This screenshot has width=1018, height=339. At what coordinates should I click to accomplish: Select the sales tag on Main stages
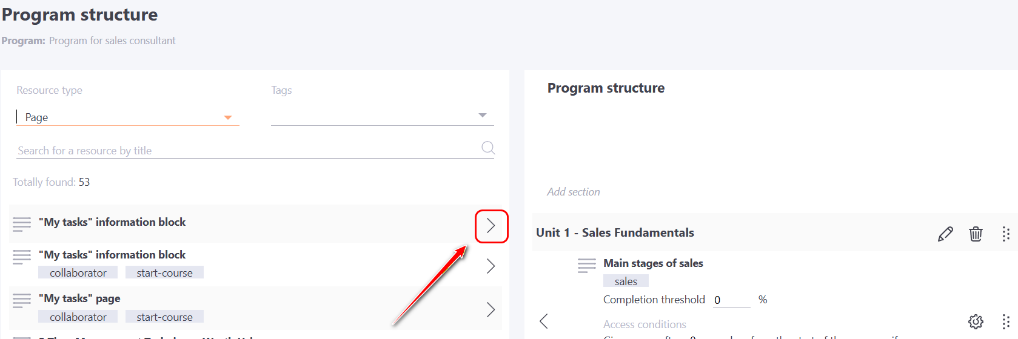(x=626, y=281)
